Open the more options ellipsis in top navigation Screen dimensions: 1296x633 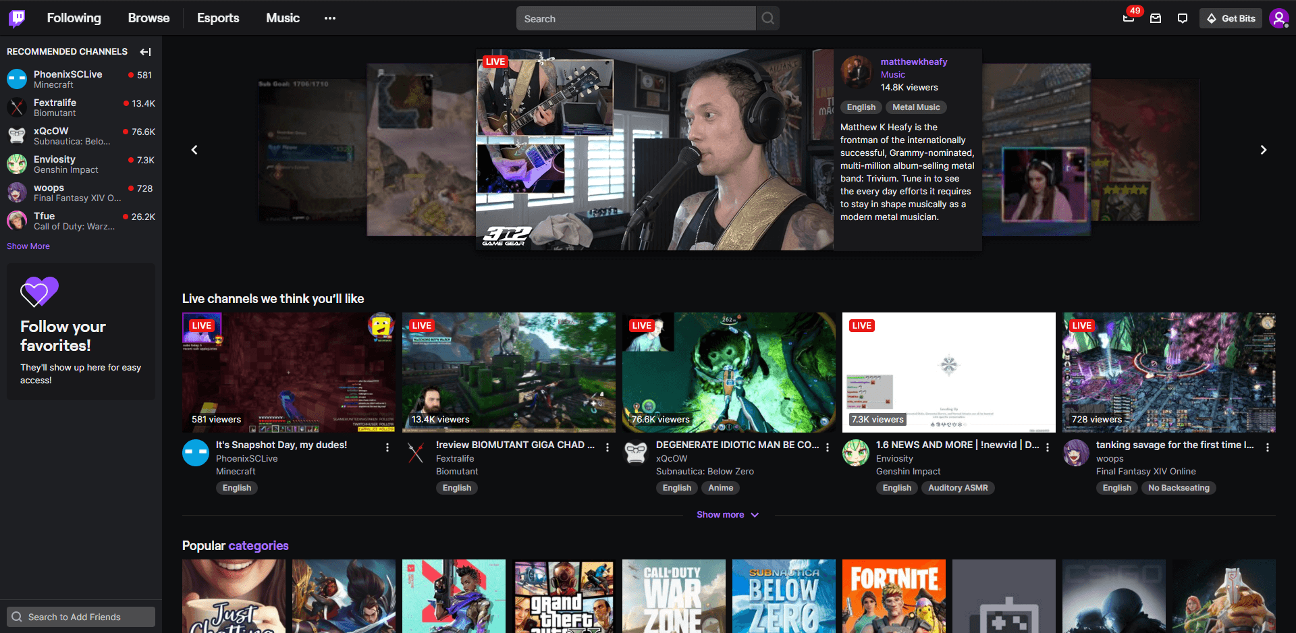pos(329,18)
